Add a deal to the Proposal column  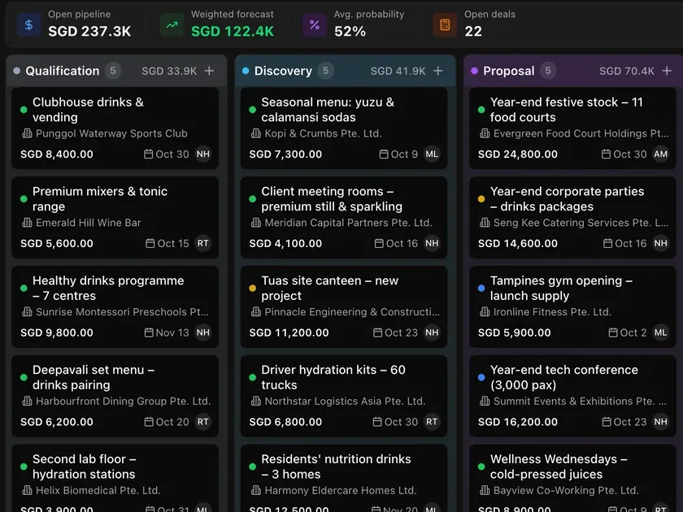click(x=667, y=71)
